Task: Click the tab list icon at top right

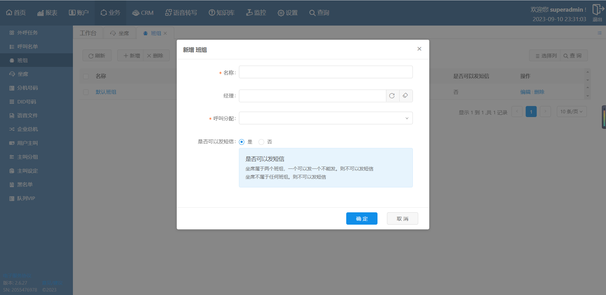Action: coord(599,33)
